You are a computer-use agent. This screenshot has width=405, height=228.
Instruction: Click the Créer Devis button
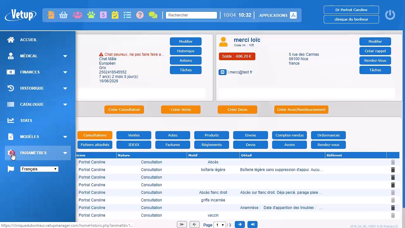(x=237, y=109)
